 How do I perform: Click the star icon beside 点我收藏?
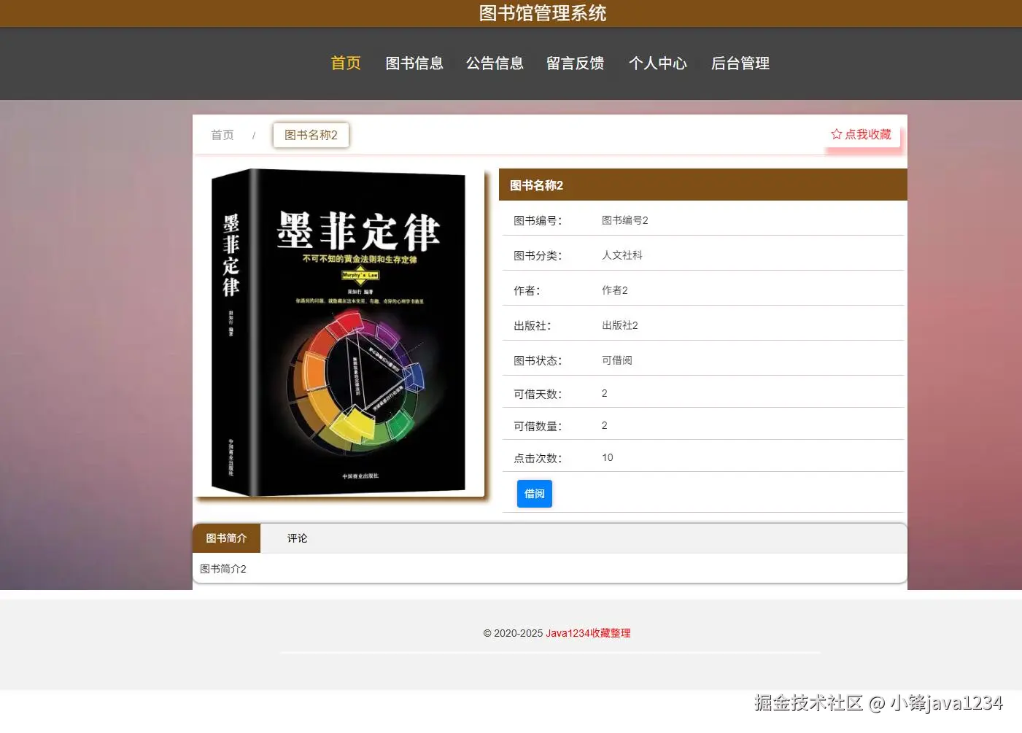pyautogui.click(x=836, y=134)
